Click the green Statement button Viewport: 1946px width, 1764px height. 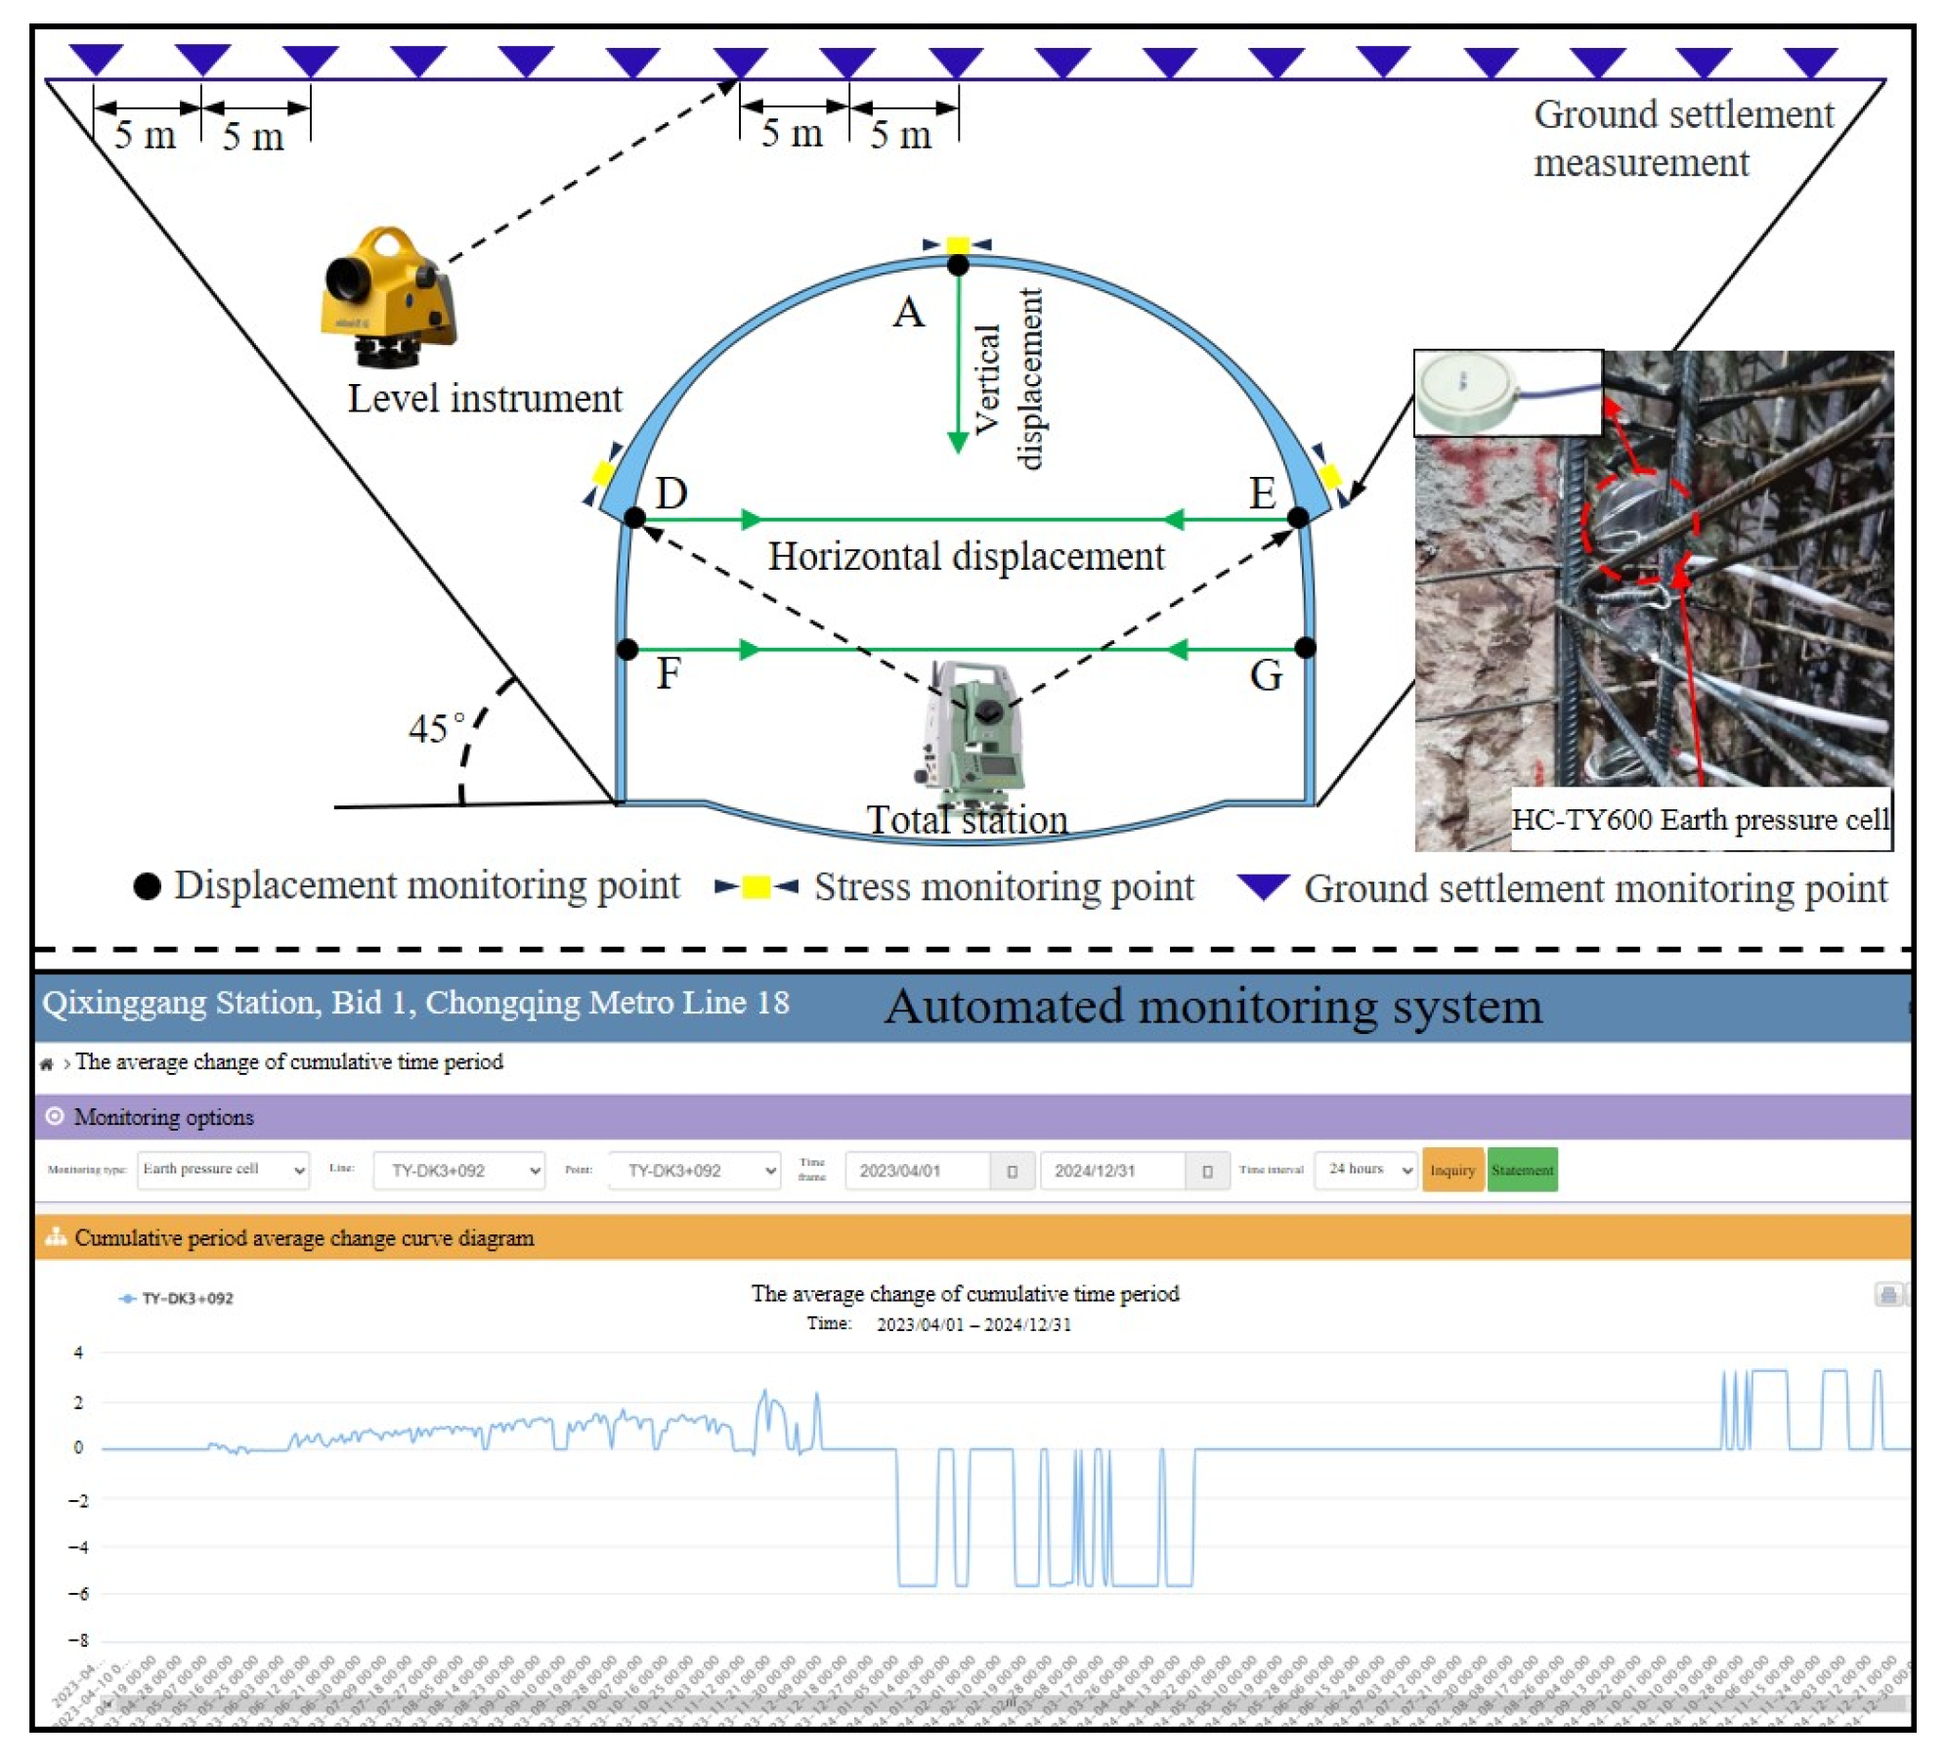coord(1522,1170)
